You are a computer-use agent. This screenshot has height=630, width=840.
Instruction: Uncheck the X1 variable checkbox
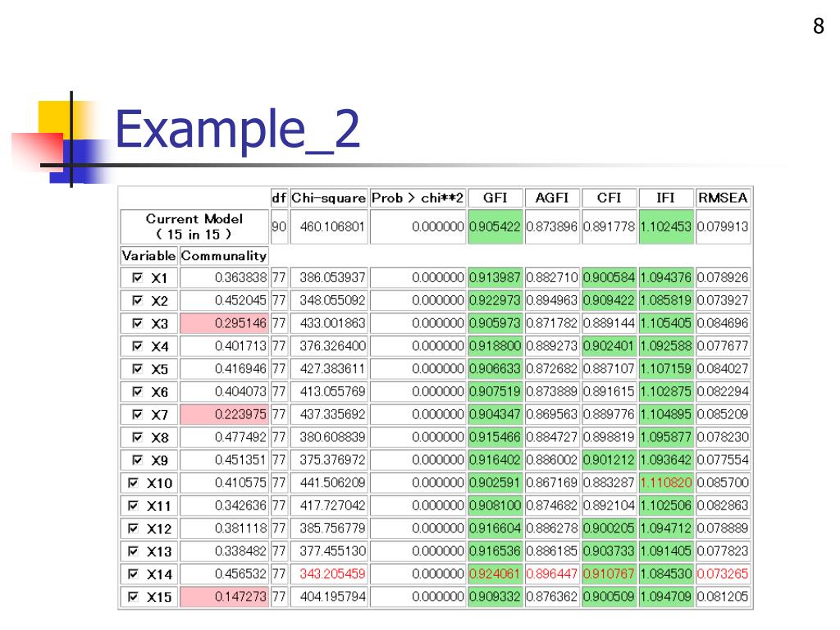click(138, 277)
